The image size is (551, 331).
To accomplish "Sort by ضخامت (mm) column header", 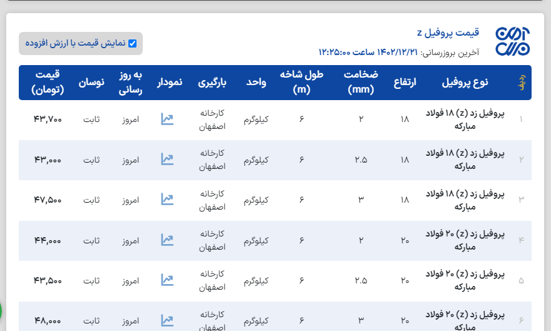I will pos(361,82).
